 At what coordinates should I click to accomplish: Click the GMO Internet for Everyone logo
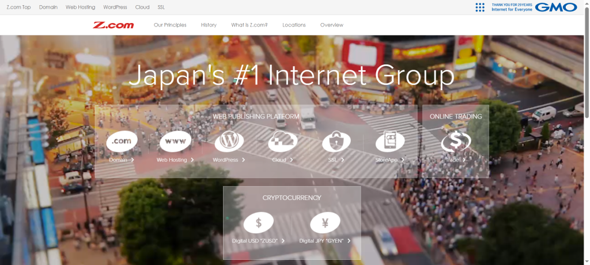click(534, 7)
